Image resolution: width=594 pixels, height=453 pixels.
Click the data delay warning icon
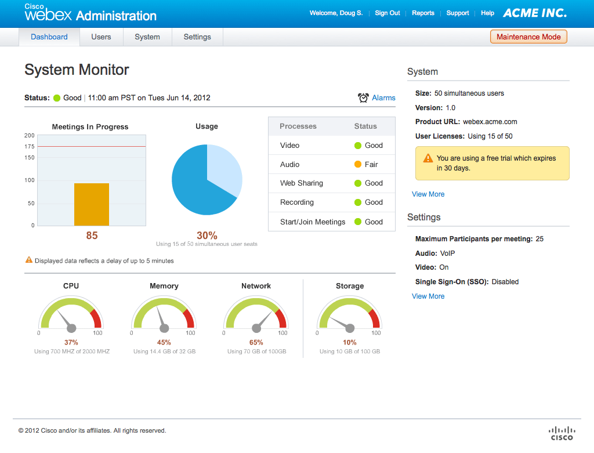(x=28, y=260)
